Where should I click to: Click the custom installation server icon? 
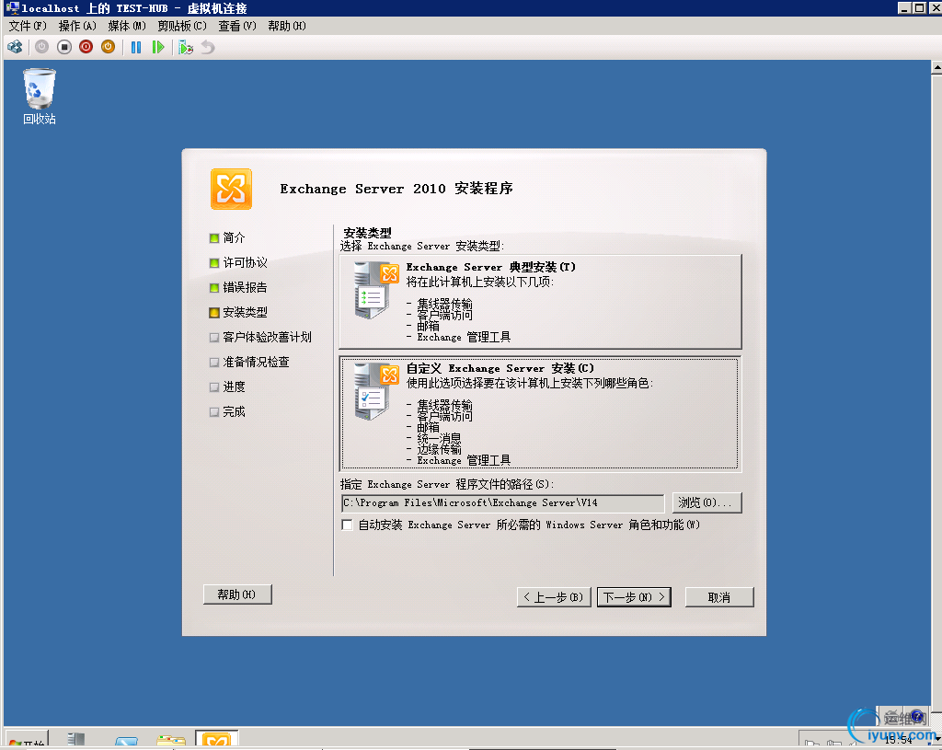[376, 392]
